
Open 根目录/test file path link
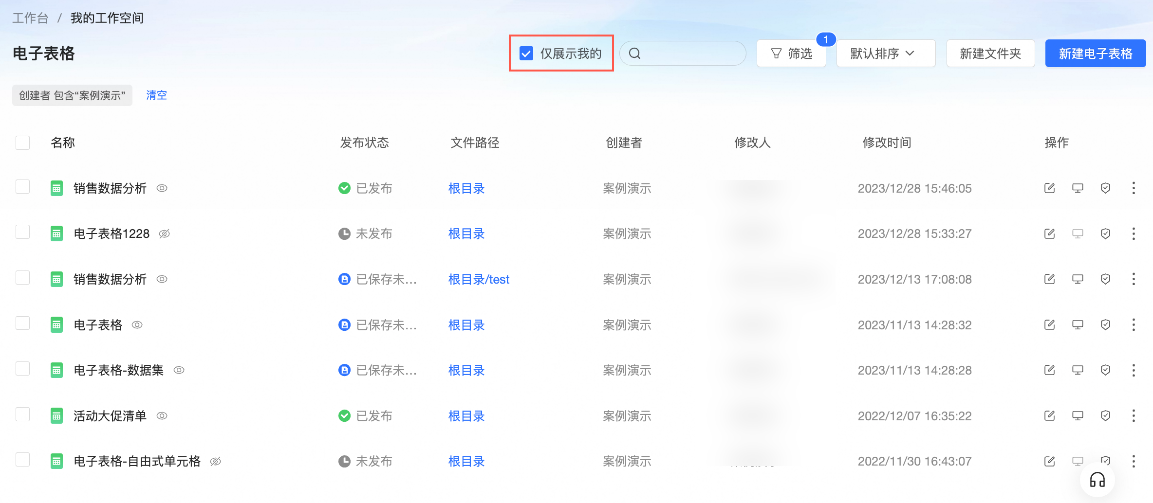click(479, 279)
